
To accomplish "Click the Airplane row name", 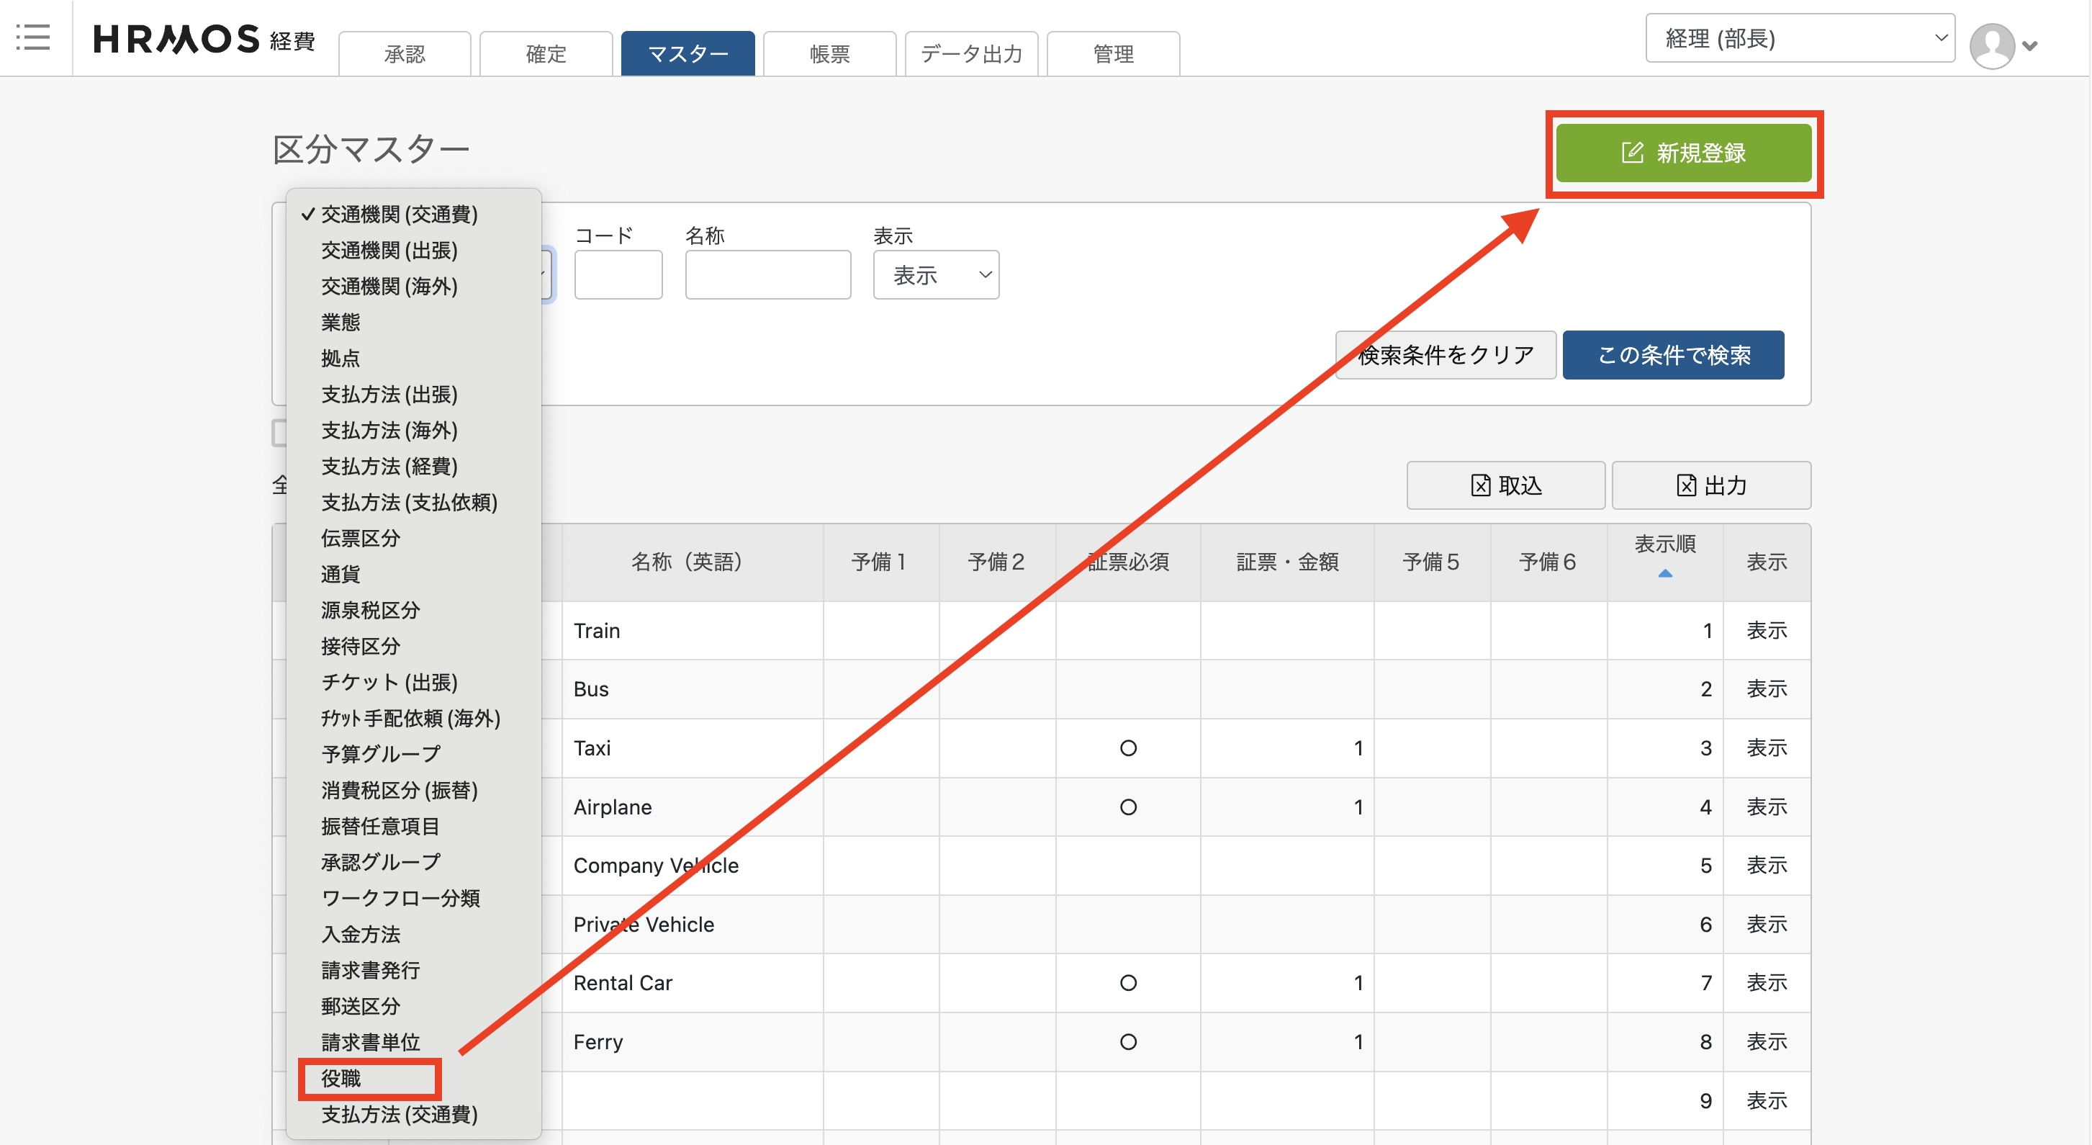I will [613, 807].
